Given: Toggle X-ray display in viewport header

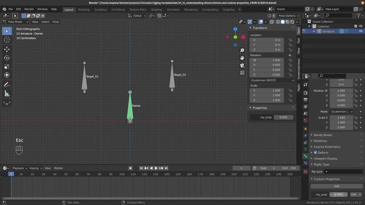Looking at the screenshot, I should tap(271, 22).
